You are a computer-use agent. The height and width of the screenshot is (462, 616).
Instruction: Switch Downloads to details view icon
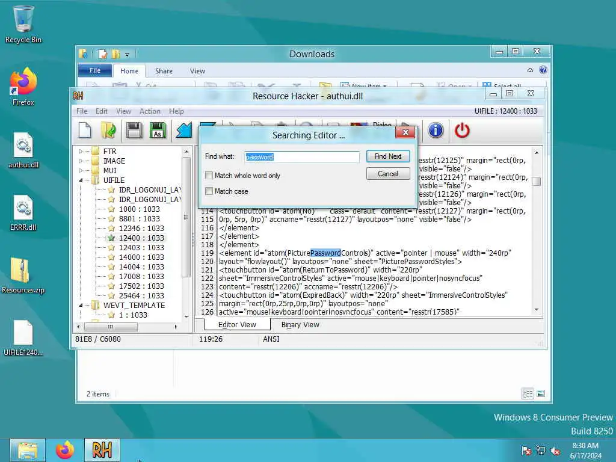(x=528, y=393)
